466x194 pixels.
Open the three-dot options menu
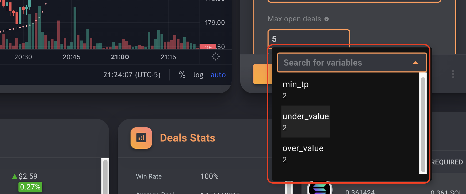tap(453, 74)
